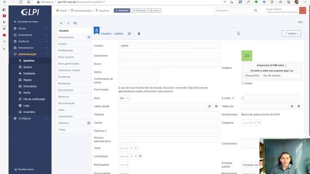310x174 pixels.
Task: Open the Autorizações tab
Action: click(x=74, y=37)
